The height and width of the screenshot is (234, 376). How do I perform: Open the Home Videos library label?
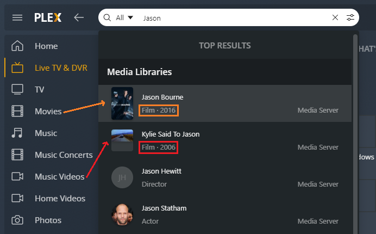[60, 199]
